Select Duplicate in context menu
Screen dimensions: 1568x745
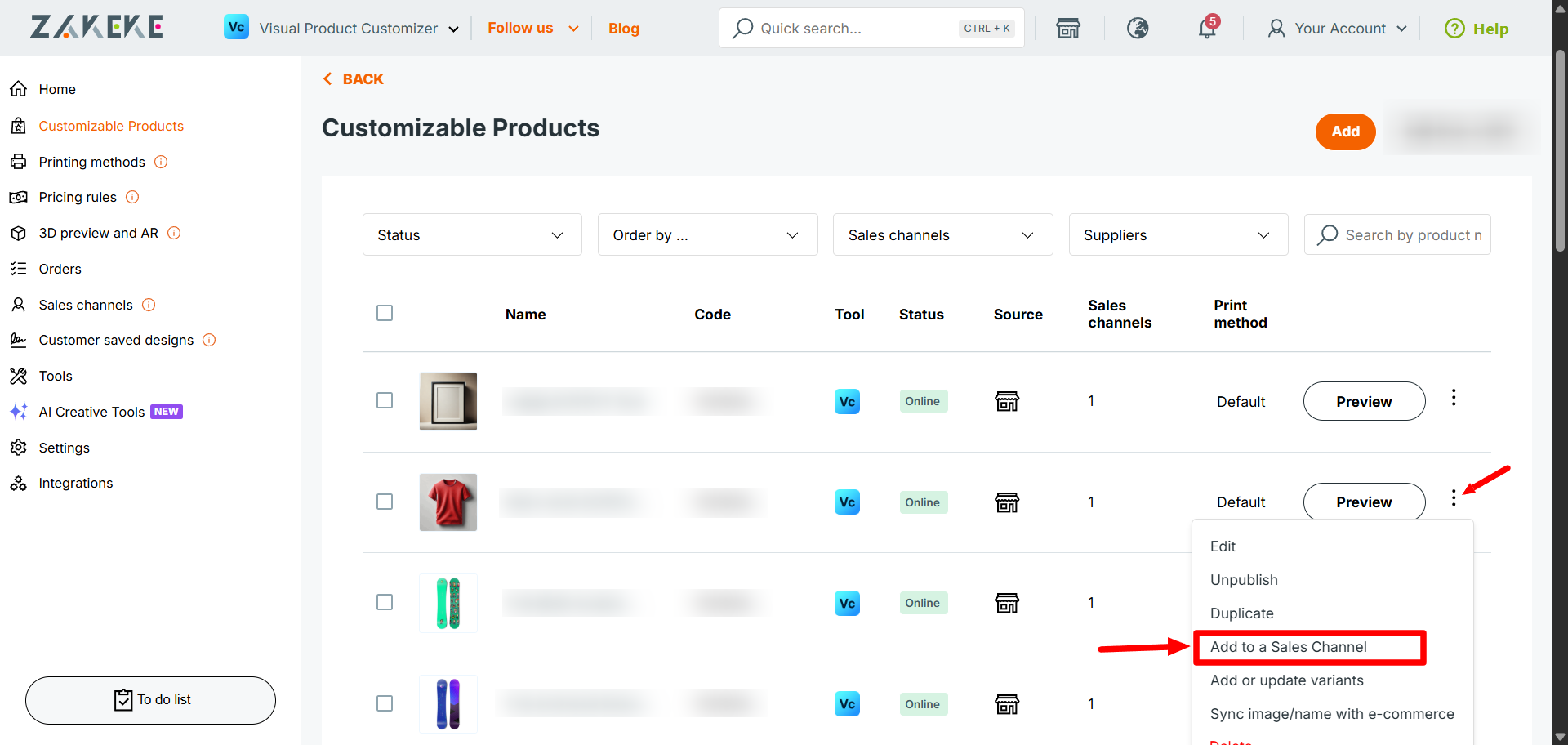1241,613
